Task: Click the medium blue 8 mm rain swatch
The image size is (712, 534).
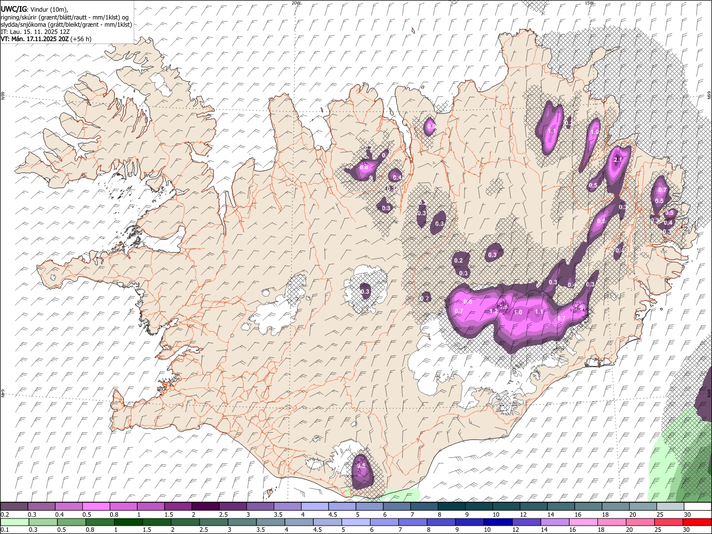Action: pos(441,522)
